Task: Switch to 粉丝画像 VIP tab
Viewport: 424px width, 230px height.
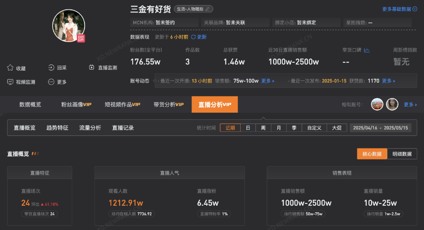Action: click(x=76, y=104)
